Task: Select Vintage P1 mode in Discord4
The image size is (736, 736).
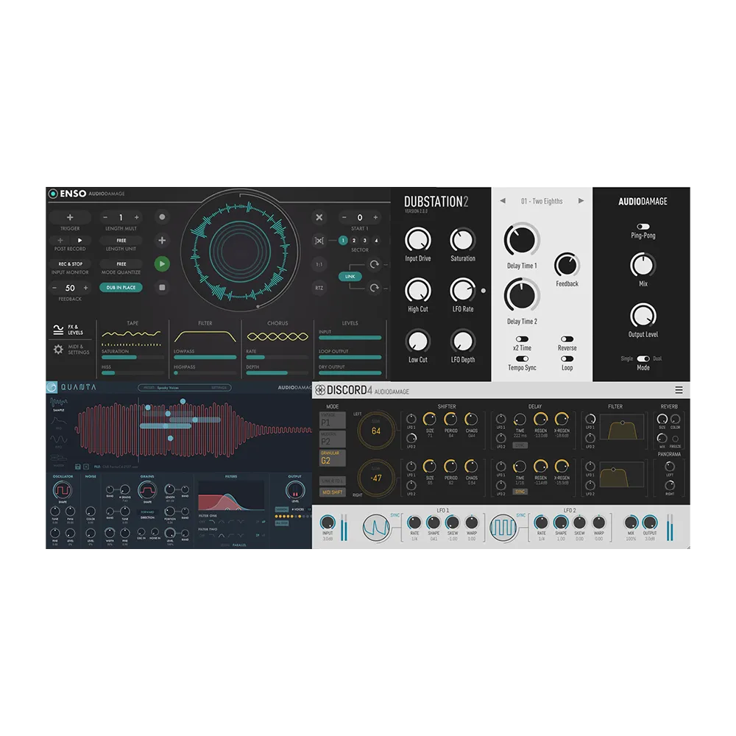Action: click(x=333, y=420)
